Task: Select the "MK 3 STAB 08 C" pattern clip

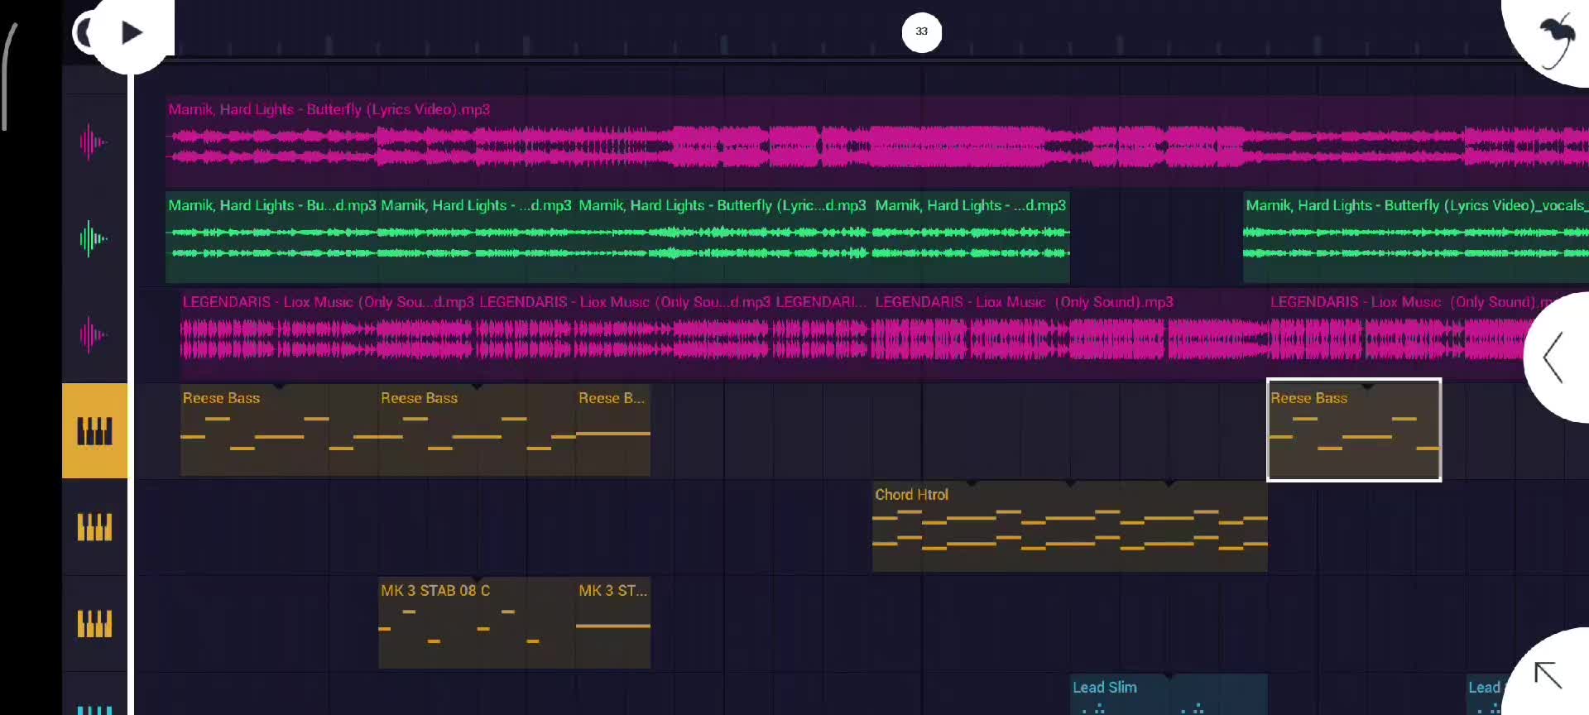Action: tap(477, 623)
